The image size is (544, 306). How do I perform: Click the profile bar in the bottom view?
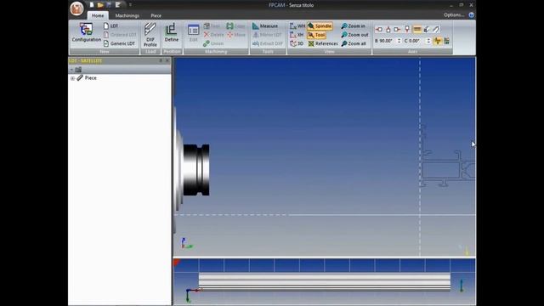pyautogui.click(x=325, y=281)
